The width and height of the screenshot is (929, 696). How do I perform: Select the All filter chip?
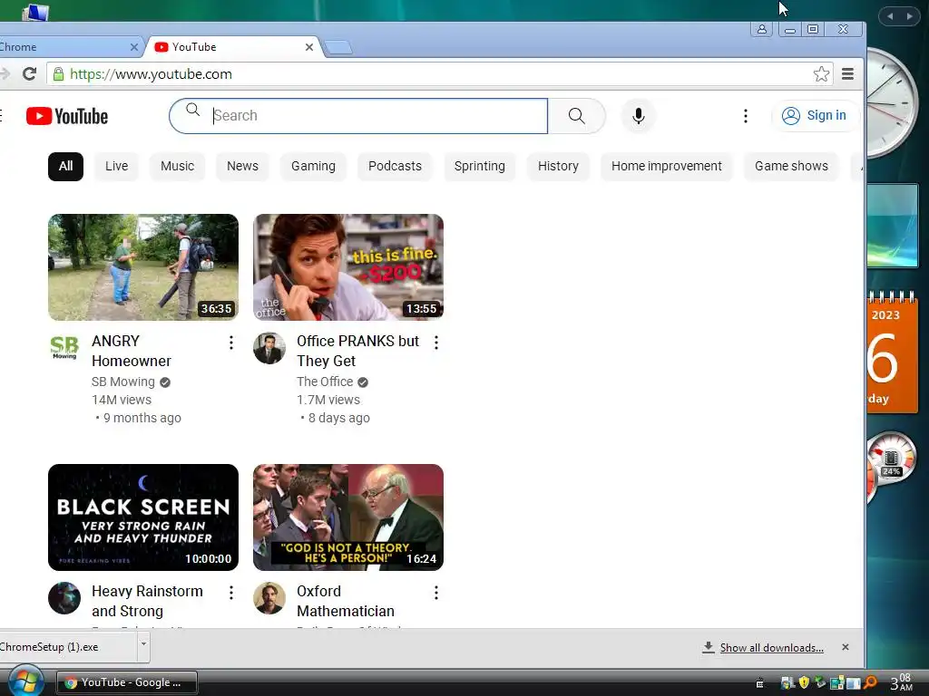coord(65,167)
